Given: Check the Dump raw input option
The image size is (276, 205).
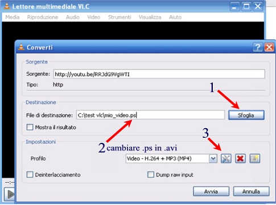Looking at the screenshot, I should (151, 174).
